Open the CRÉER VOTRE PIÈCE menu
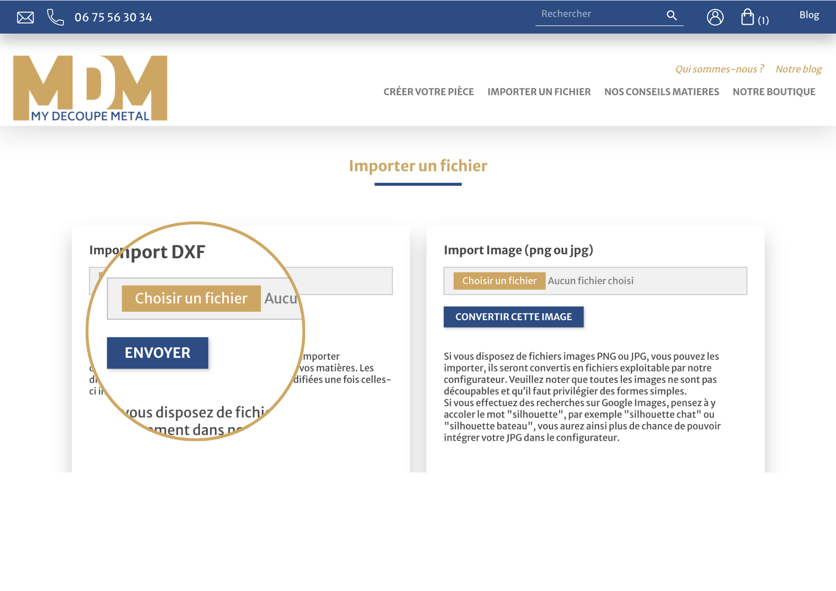 pos(428,92)
